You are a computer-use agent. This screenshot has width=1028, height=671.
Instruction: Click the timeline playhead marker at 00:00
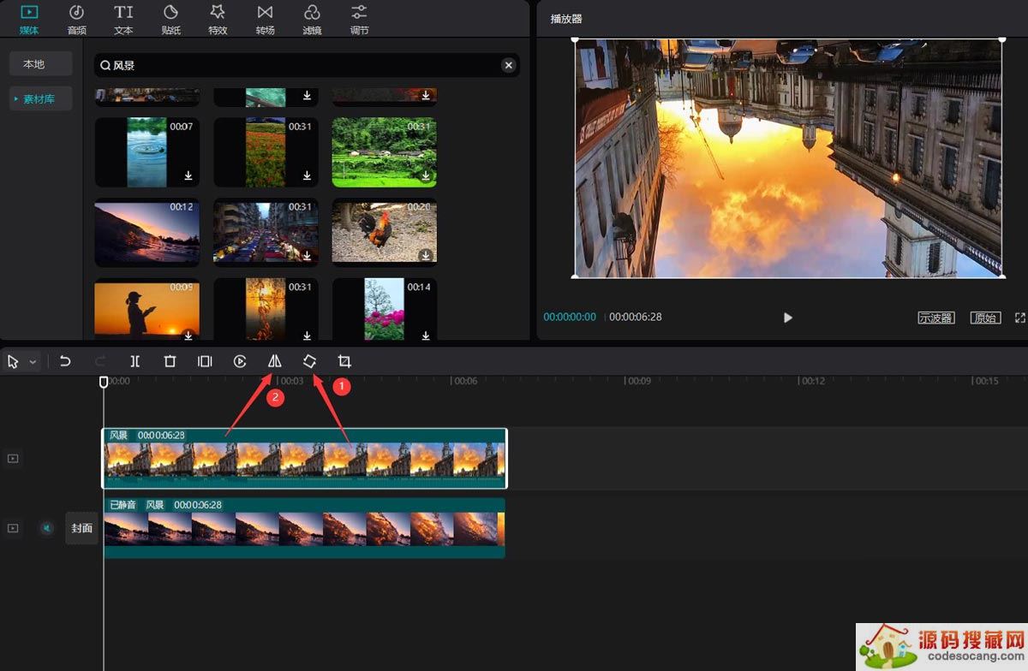(104, 382)
